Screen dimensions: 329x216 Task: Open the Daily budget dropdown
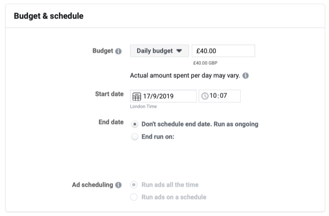[x=159, y=51]
